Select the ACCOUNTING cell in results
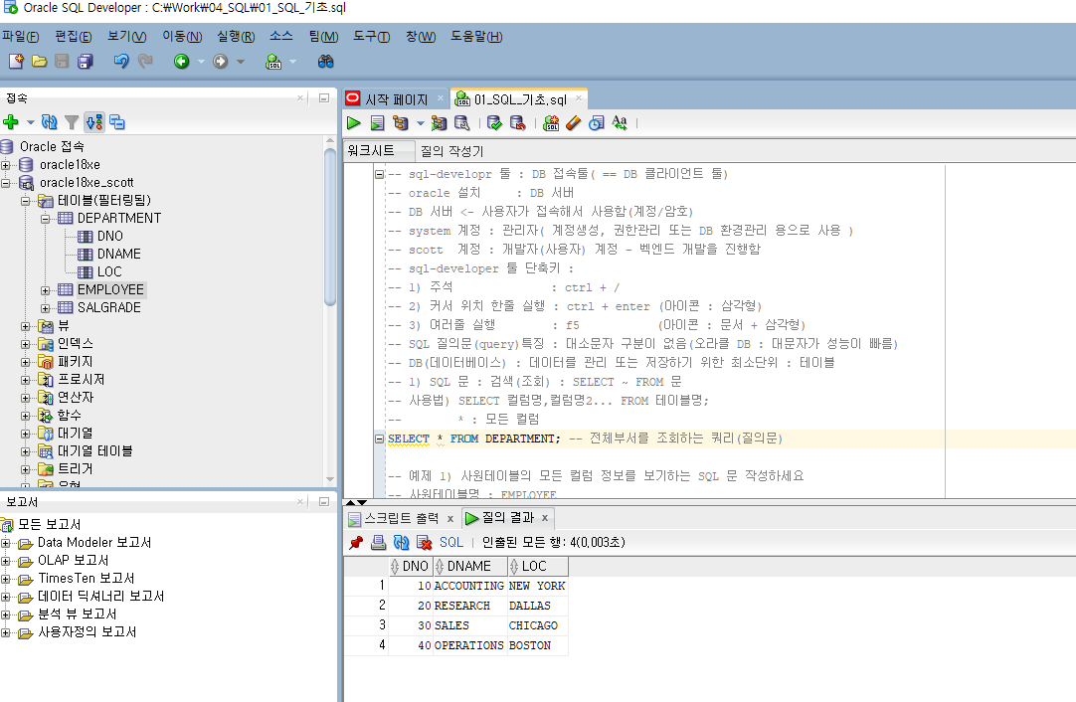The image size is (1076, 702). (x=469, y=586)
